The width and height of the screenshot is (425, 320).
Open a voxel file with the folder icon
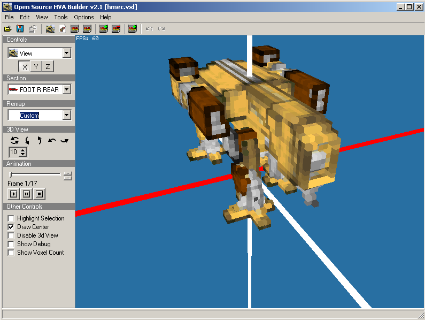click(8, 28)
